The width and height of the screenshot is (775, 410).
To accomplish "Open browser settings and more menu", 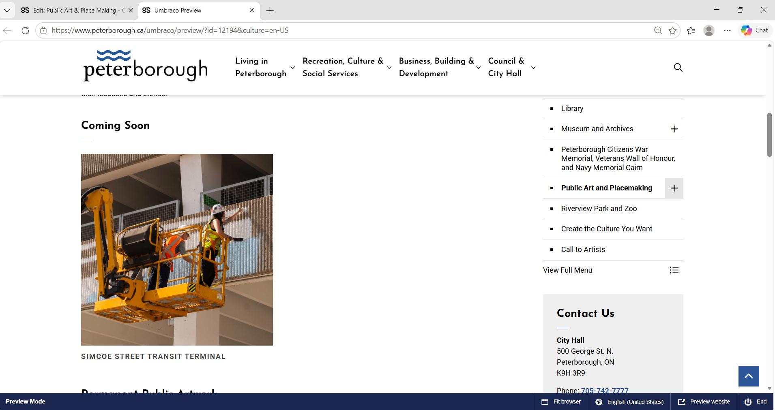I will point(727,30).
